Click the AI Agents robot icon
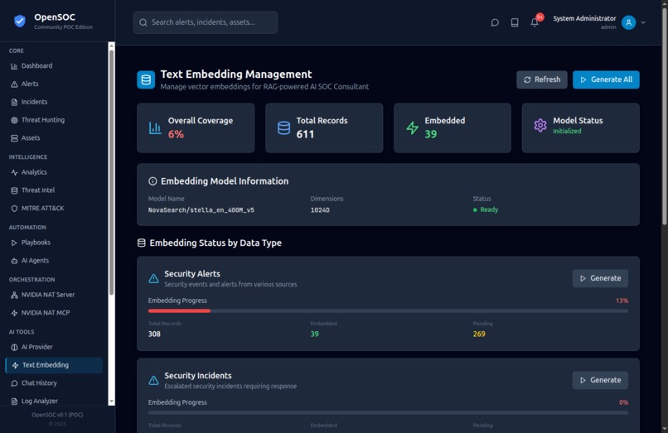 click(14, 261)
